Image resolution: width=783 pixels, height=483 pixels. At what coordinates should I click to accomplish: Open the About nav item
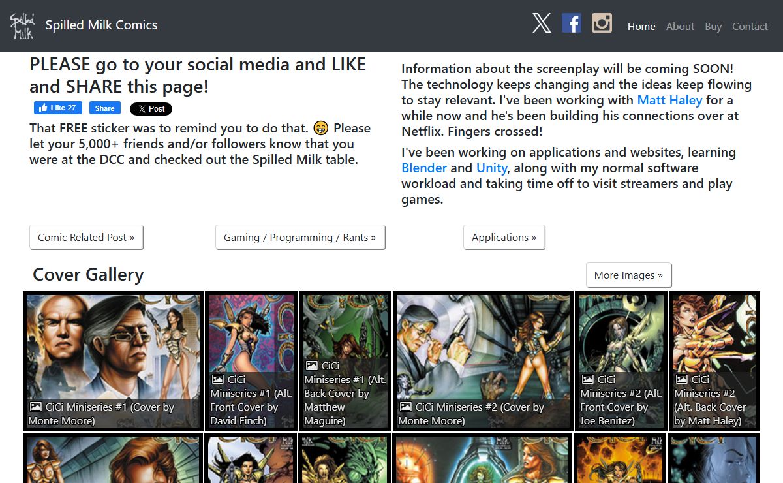pyautogui.click(x=680, y=27)
